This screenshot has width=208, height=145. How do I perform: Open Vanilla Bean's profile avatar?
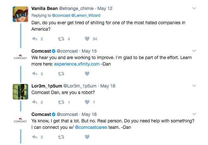coord(20,14)
